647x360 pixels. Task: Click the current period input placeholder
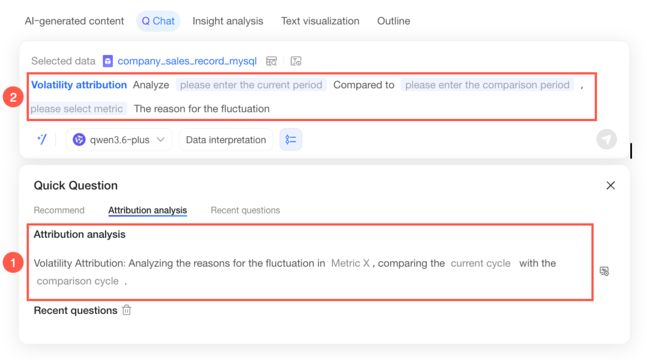click(x=251, y=85)
